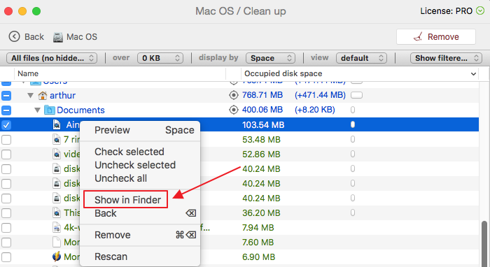The image size is (490, 267).
Task: Click the usage bar in arthur row
Action: click(x=356, y=95)
